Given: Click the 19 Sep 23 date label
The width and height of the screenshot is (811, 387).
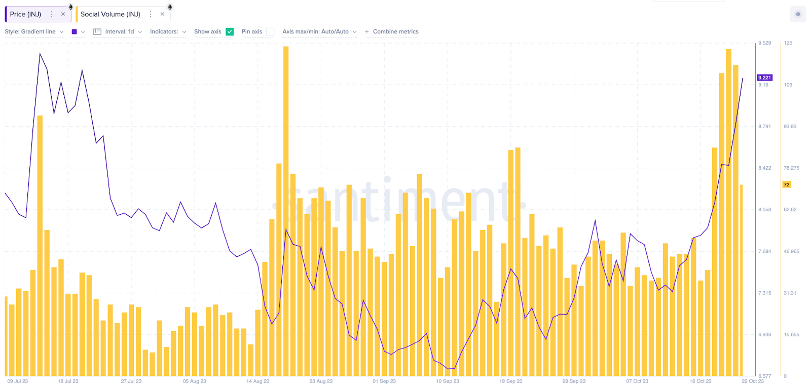Looking at the screenshot, I should [511, 381].
